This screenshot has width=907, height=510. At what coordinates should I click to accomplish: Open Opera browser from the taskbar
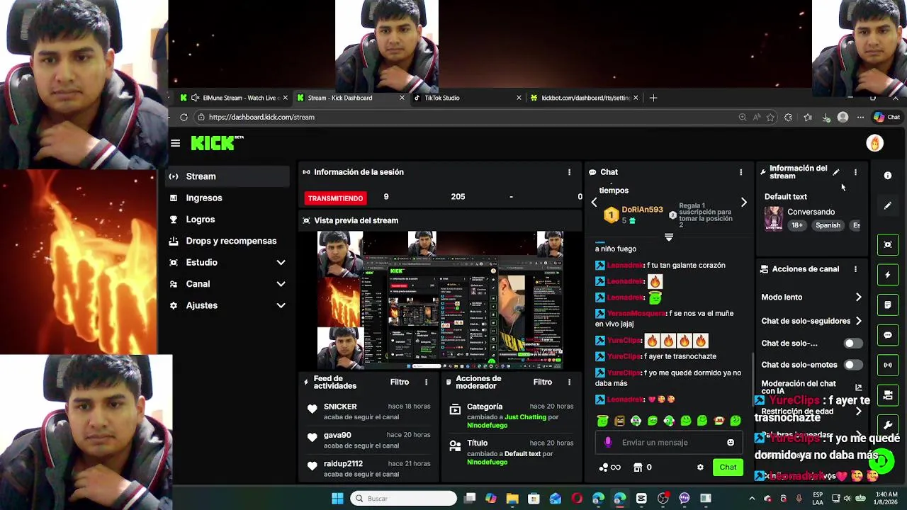[577, 499]
